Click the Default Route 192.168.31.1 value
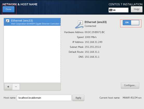The image size is (144, 109). 92,52
